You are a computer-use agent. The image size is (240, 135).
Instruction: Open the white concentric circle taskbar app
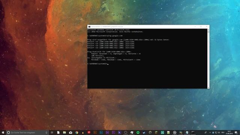[175, 132]
